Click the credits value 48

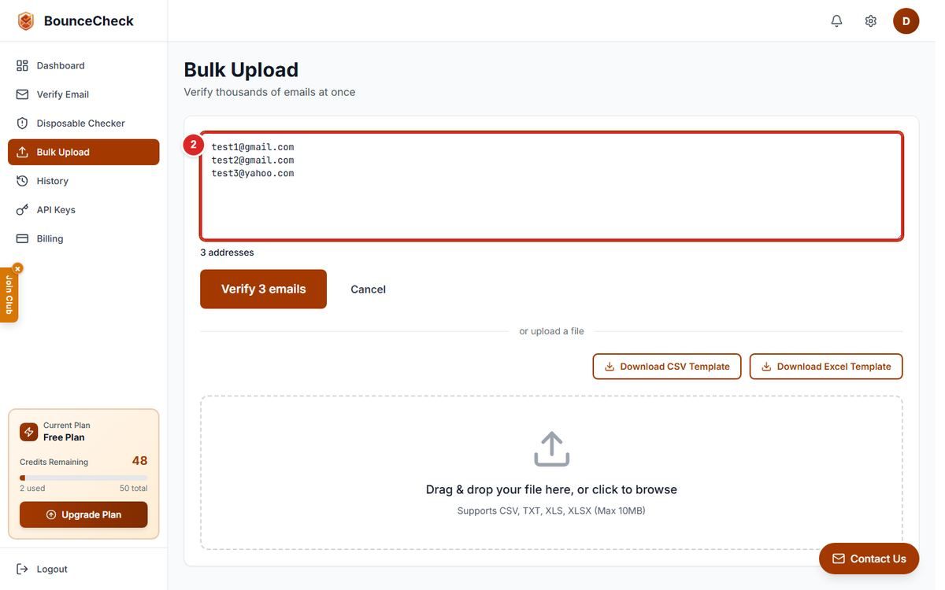pos(139,461)
